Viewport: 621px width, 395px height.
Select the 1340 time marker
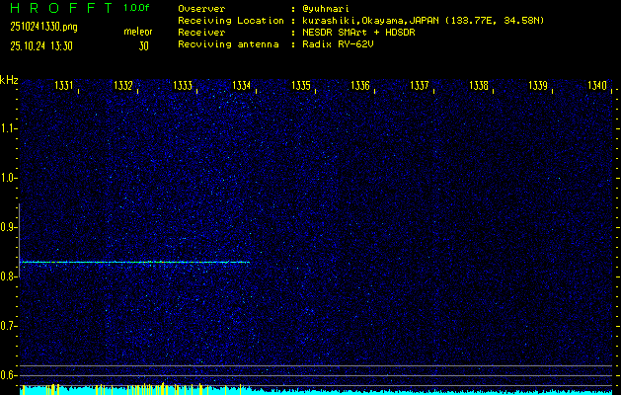[x=596, y=87]
